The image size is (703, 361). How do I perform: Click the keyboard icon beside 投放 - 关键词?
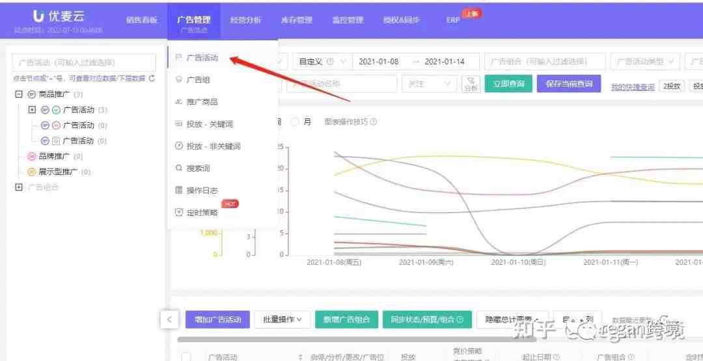(179, 124)
